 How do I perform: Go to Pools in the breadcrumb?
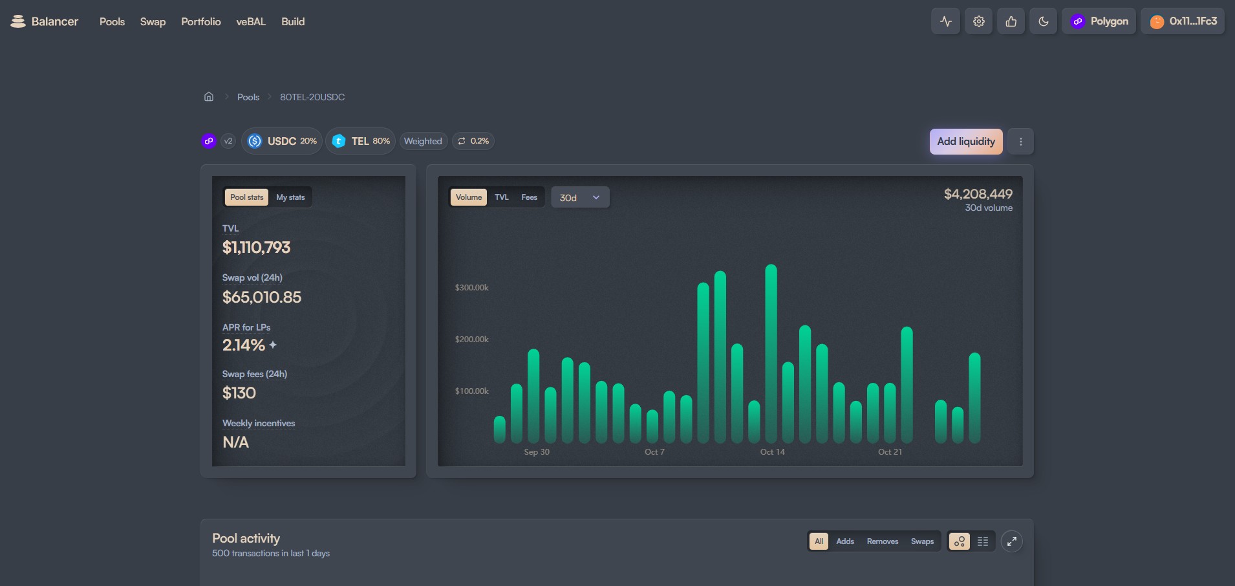(x=248, y=97)
